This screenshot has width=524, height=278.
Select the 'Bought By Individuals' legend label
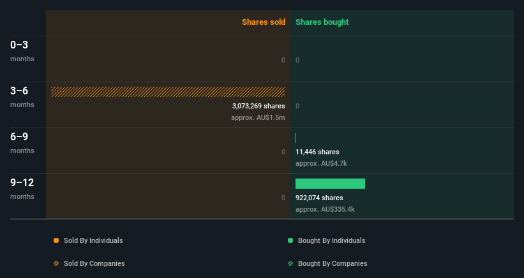click(x=331, y=240)
